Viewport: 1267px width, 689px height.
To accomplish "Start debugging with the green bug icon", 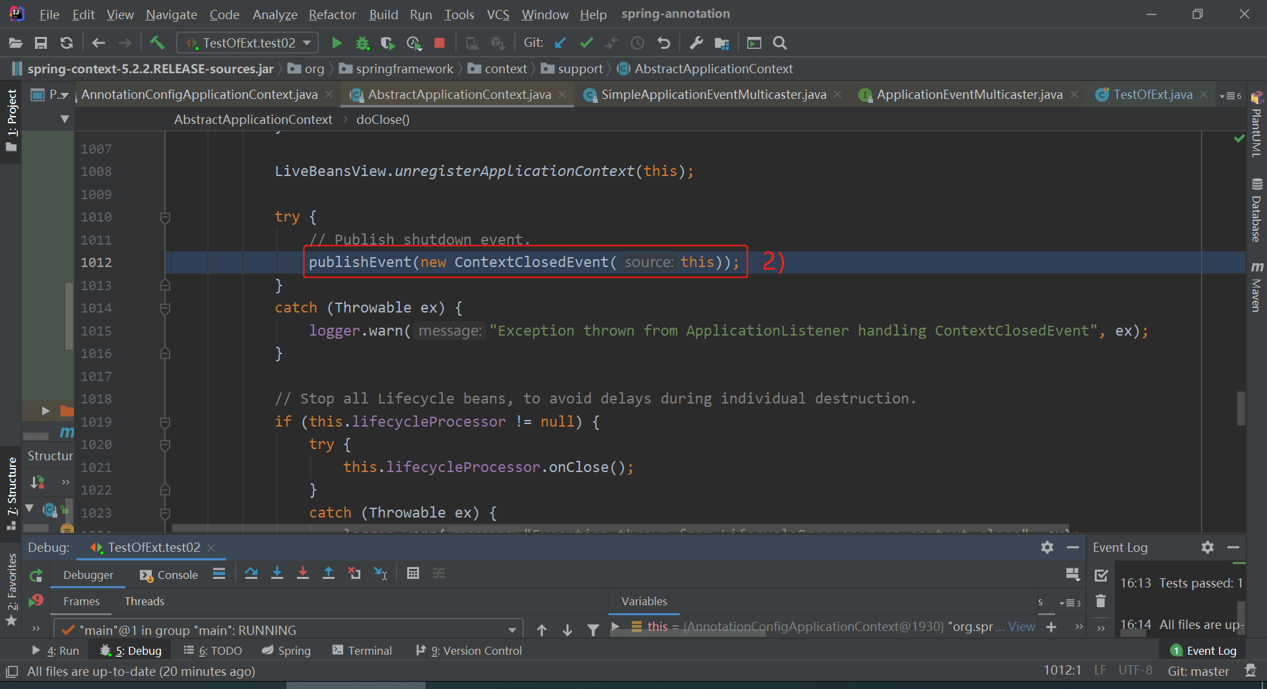I will tap(362, 44).
